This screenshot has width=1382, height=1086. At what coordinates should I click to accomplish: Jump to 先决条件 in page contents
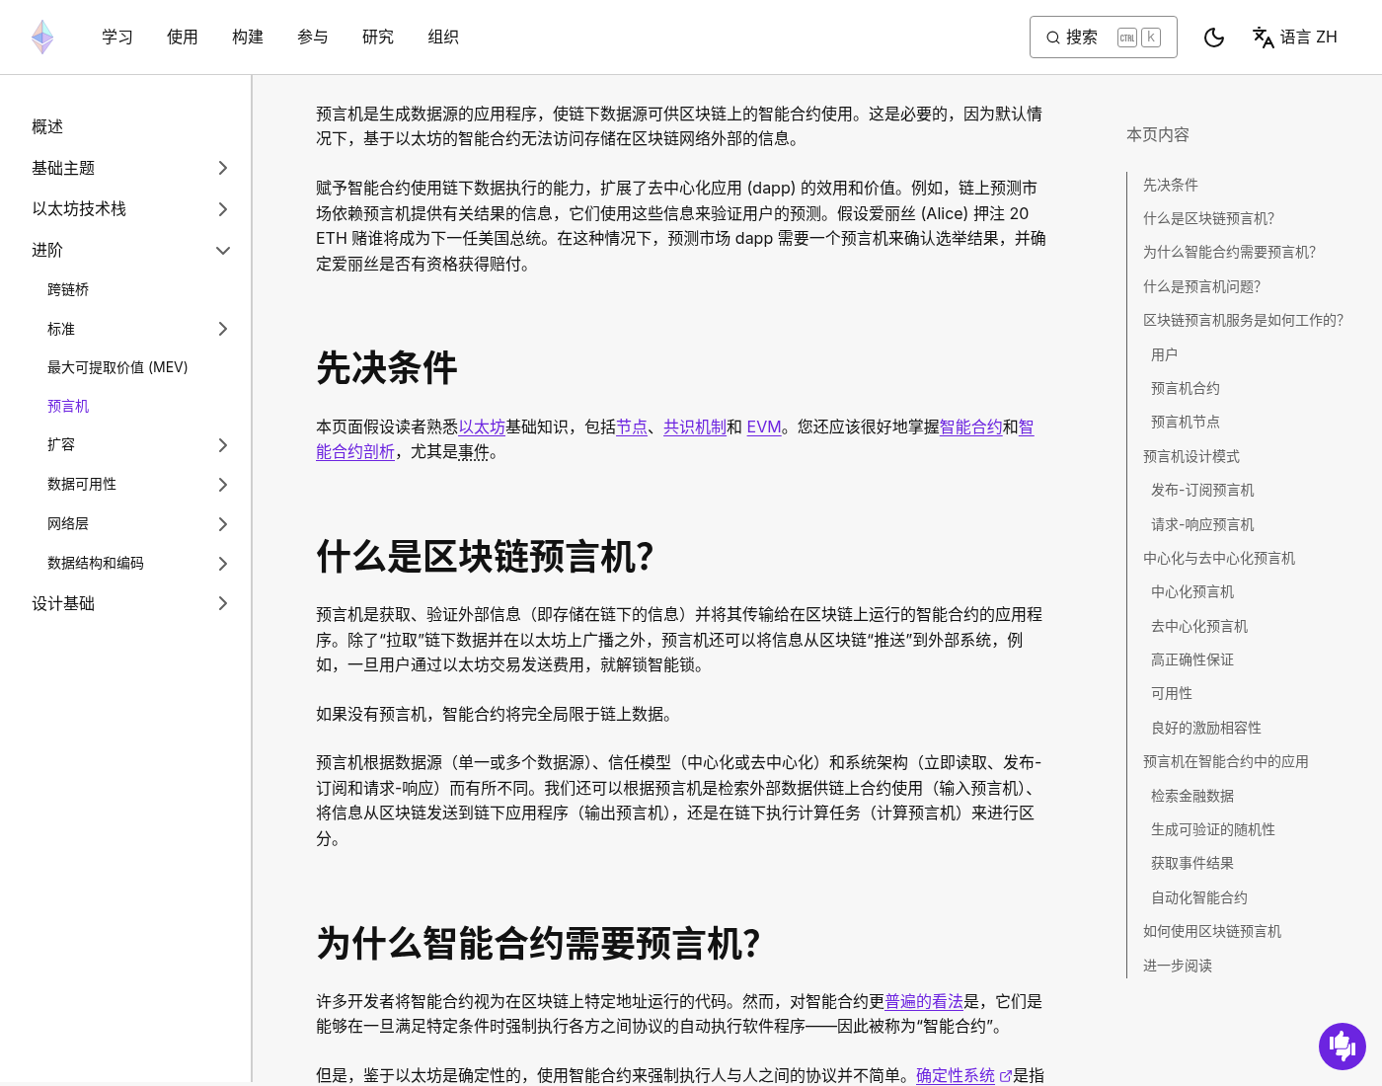point(1171,185)
